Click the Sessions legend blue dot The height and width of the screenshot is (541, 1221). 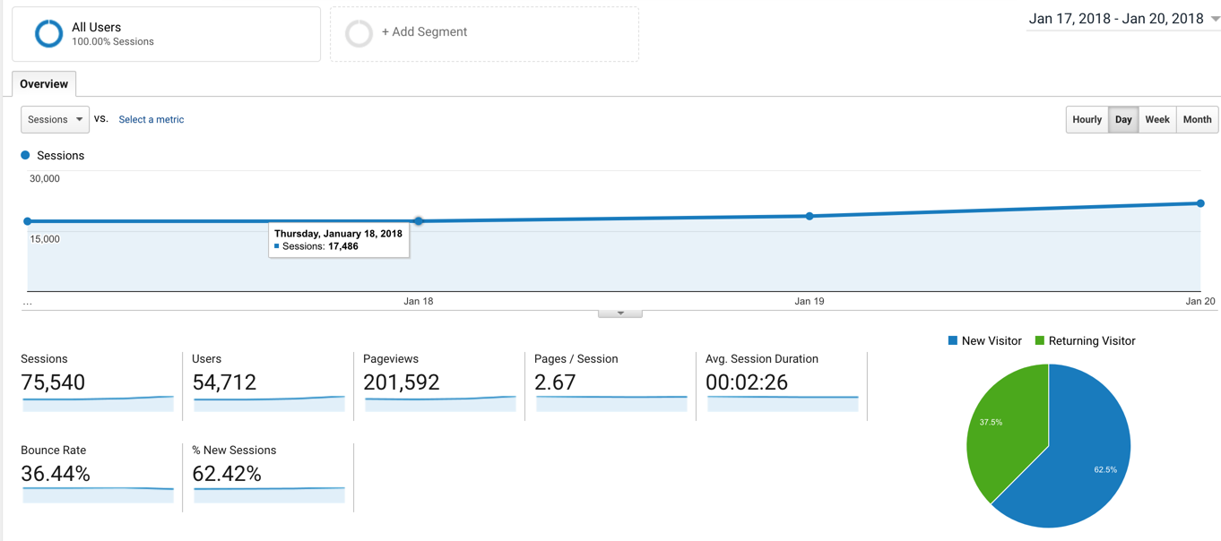(25, 156)
